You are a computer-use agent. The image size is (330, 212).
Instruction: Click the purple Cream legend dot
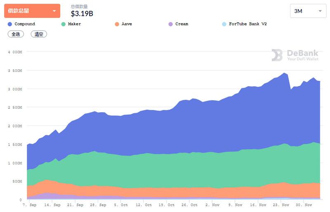point(171,24)
